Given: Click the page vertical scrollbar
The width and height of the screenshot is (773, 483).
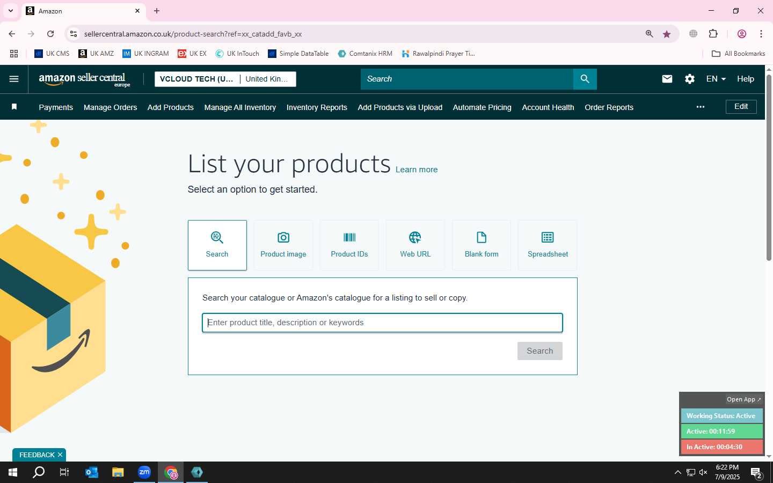Looking at the screenshot, I should (x=769, y=167).
